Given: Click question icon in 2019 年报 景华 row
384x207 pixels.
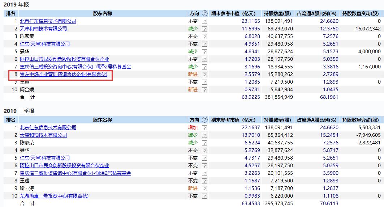Looking at the screenshot, I should tap(204, 52).
